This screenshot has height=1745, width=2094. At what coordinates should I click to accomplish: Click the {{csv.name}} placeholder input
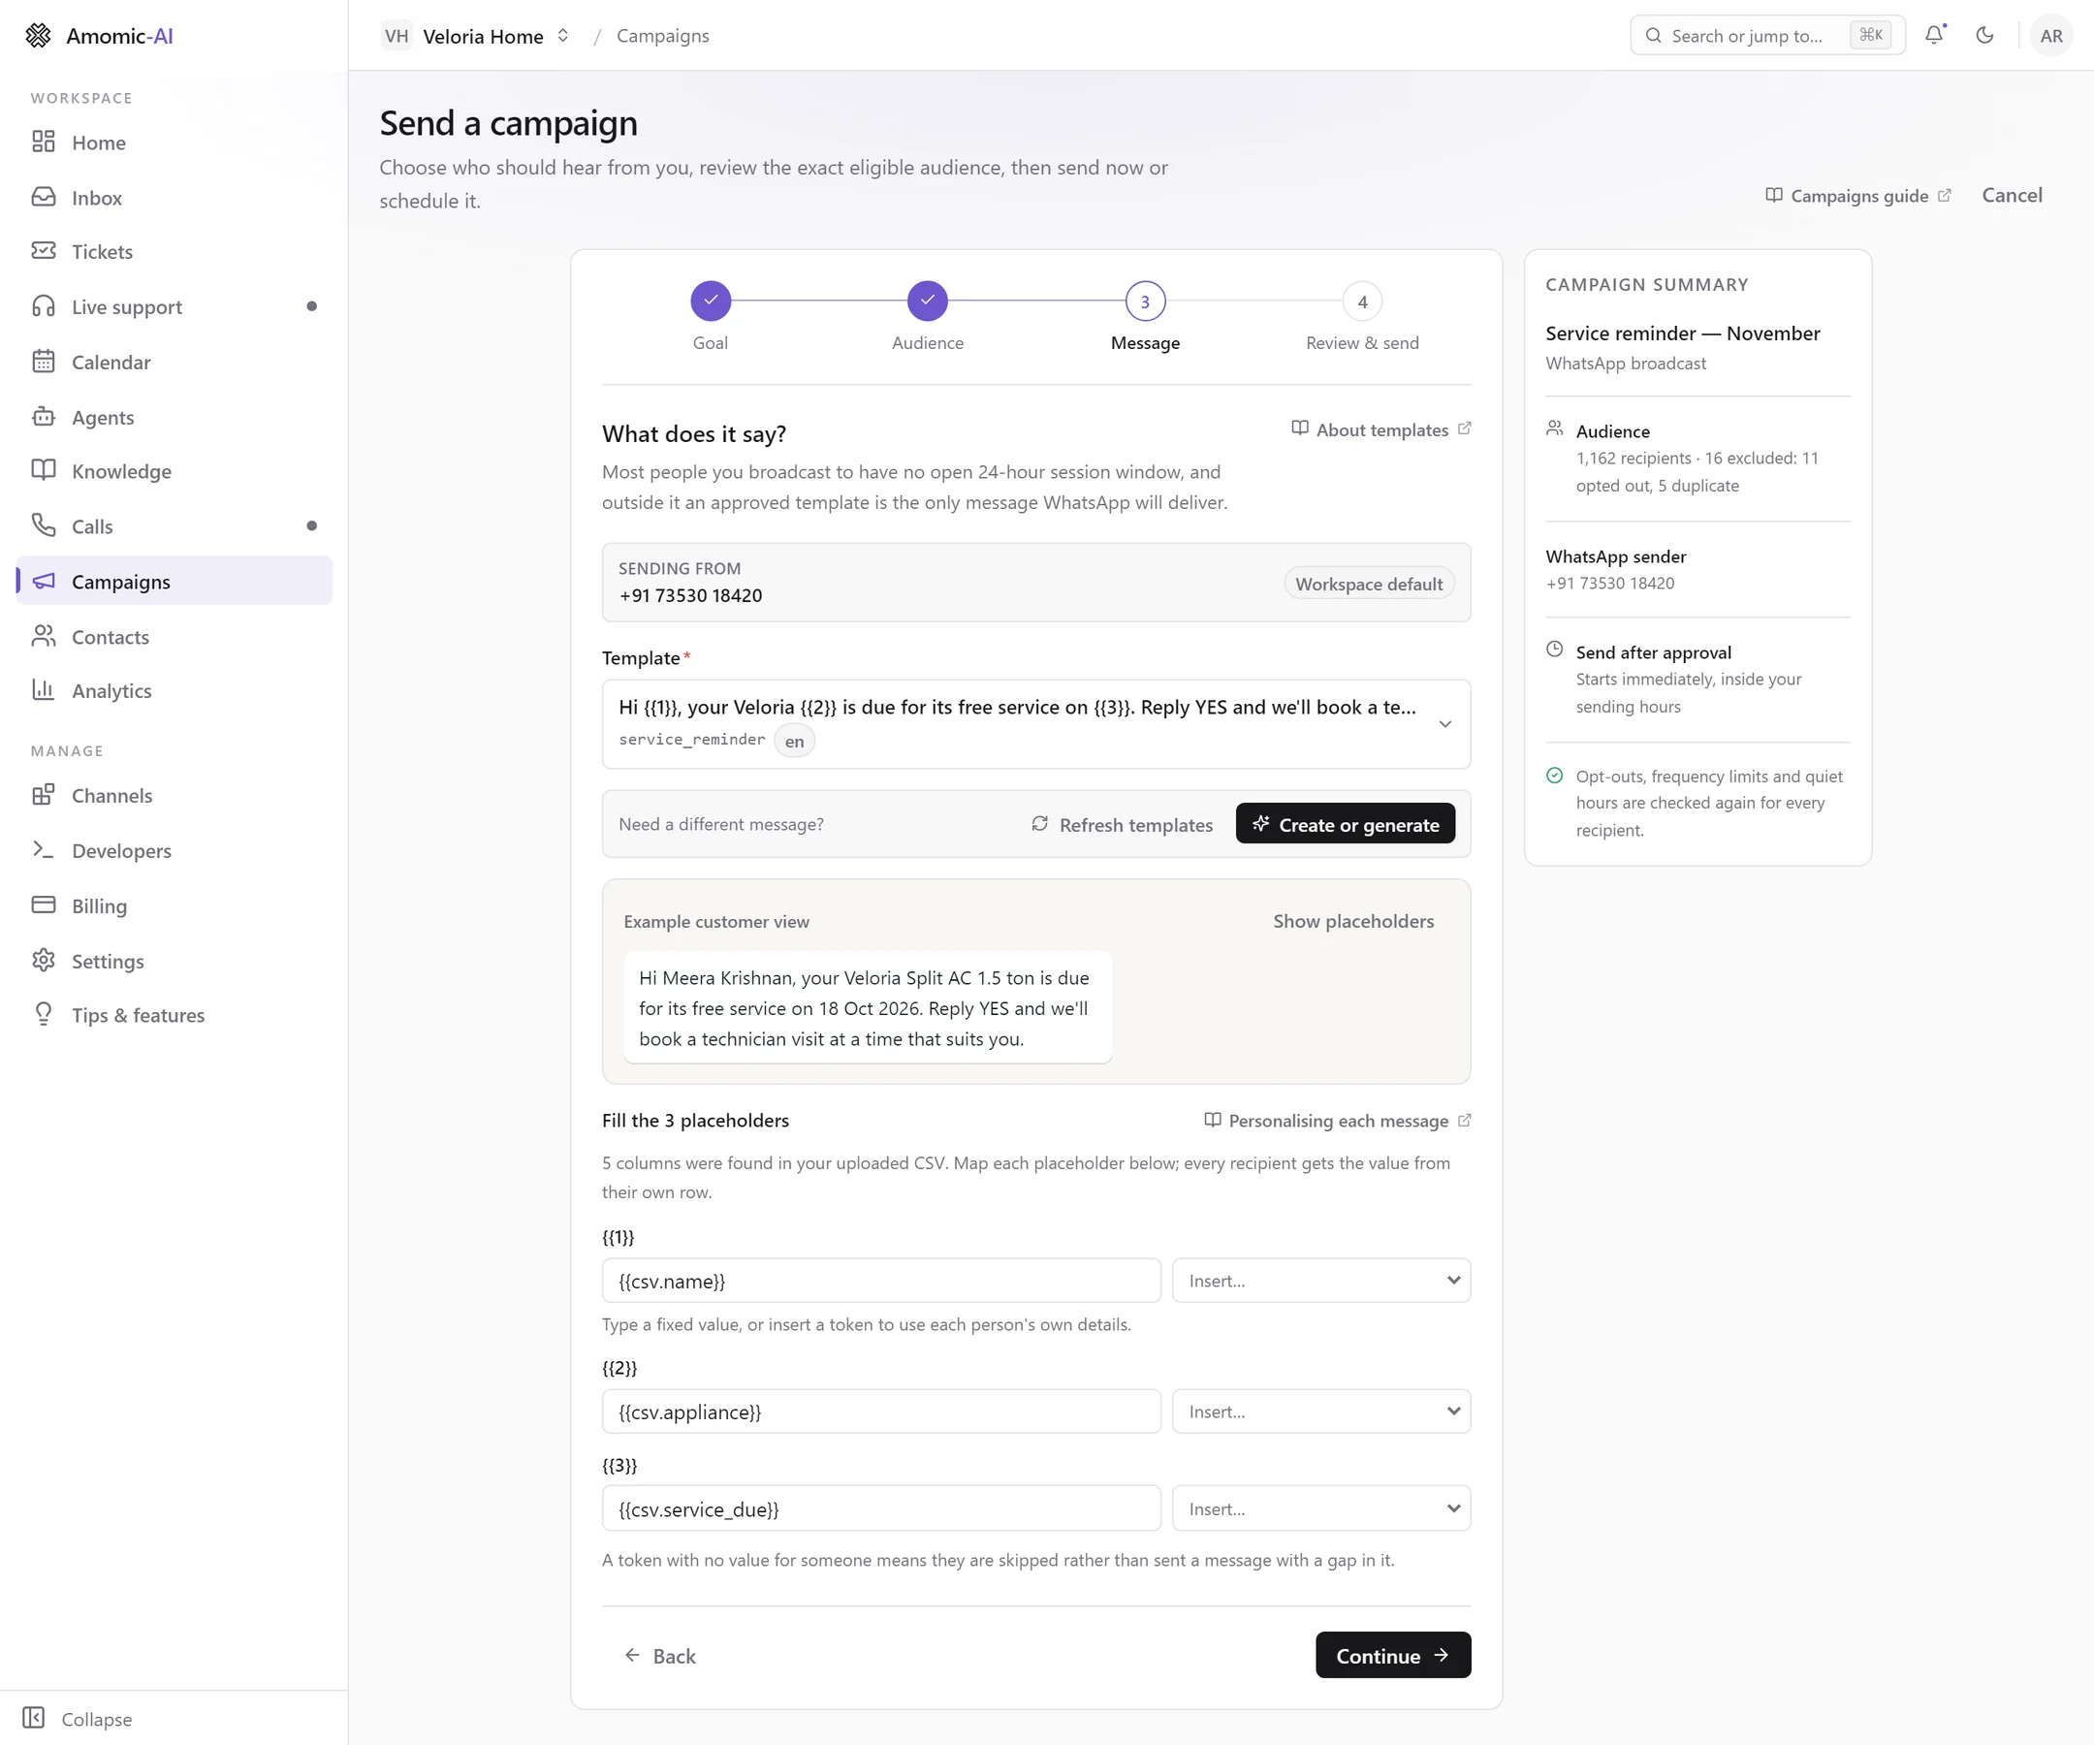[881, 1281]
